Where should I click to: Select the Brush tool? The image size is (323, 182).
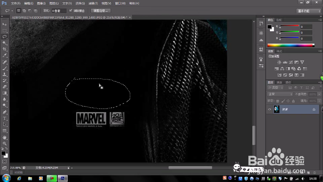[x=5, y=68]
